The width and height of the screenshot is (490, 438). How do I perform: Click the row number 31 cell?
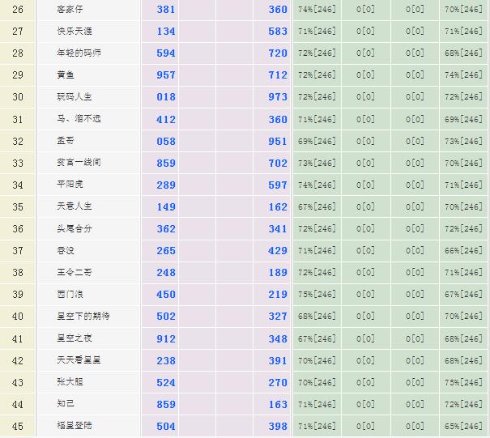[18, 119]
